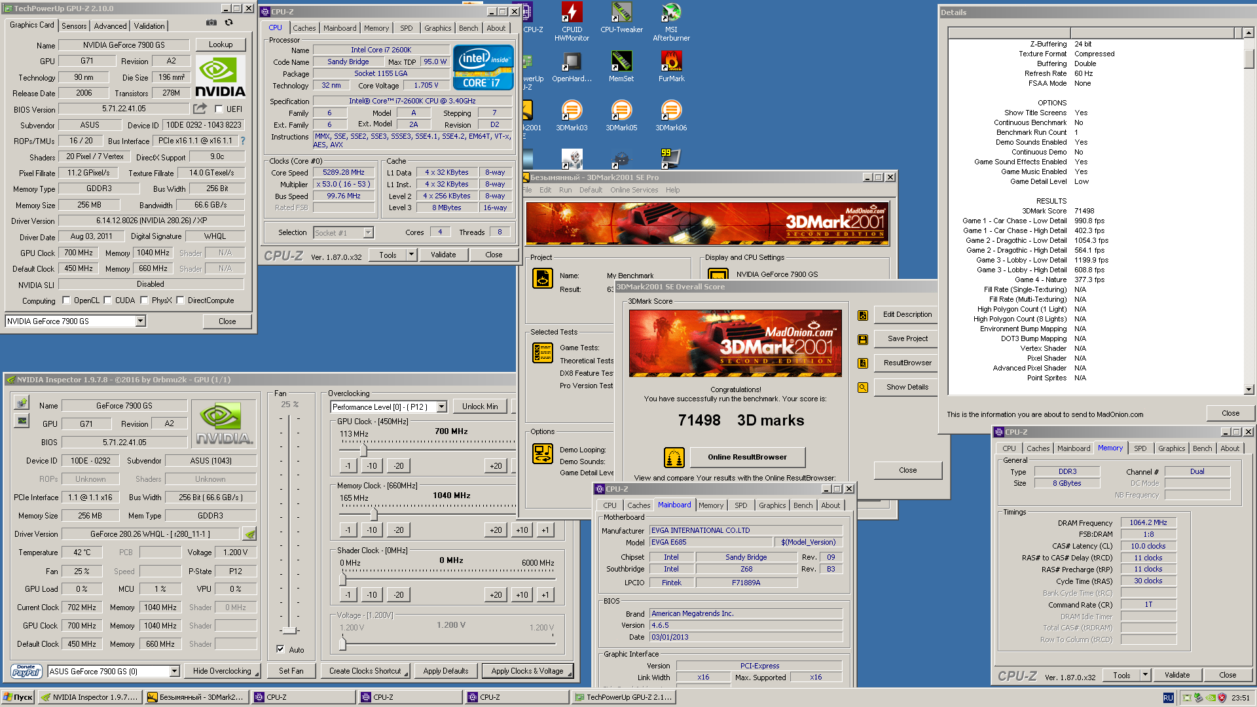
Task: Launch MemSet desktop icon
Action: pyautogui.click(x=621, y=67)
